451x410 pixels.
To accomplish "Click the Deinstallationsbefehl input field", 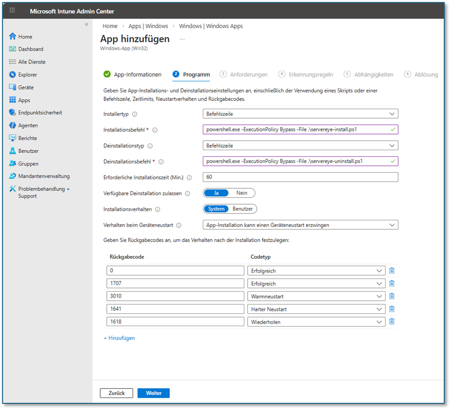I will point(300,161).
